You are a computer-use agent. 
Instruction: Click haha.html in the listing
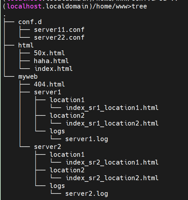[51, 61]
